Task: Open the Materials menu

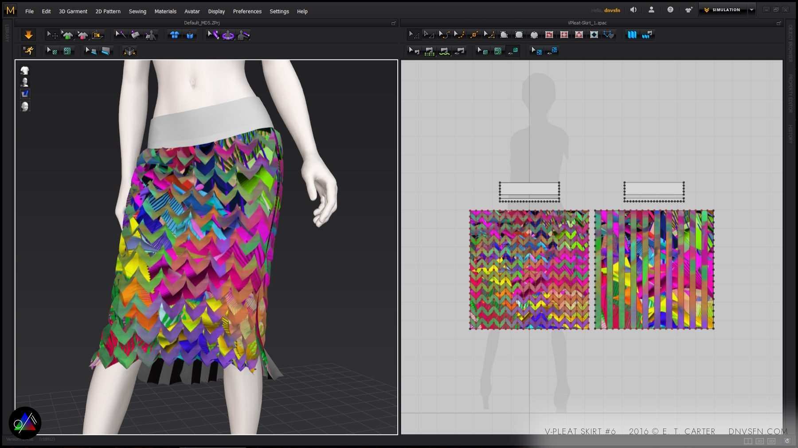Action: point(165,11)
